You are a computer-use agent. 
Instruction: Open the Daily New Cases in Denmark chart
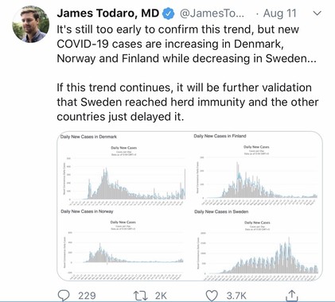click(x=123, y=169)
